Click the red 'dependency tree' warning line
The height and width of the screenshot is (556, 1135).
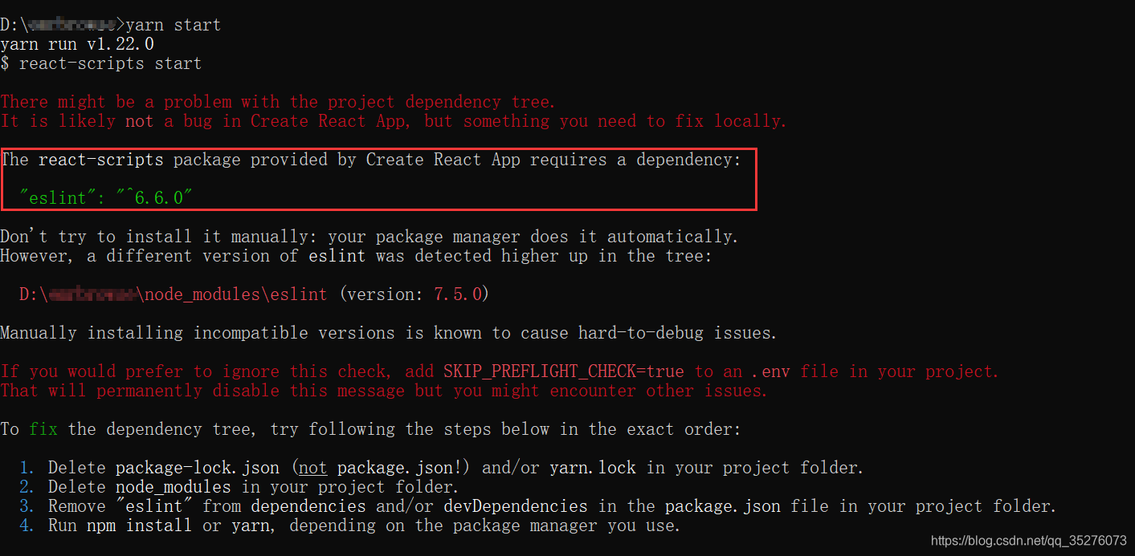(278, 102)
